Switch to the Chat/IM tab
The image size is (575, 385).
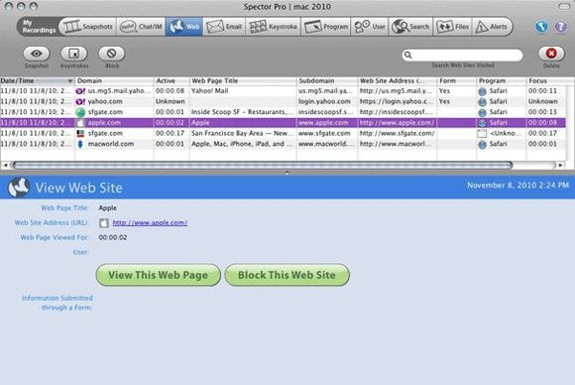(x=141, y=27)
